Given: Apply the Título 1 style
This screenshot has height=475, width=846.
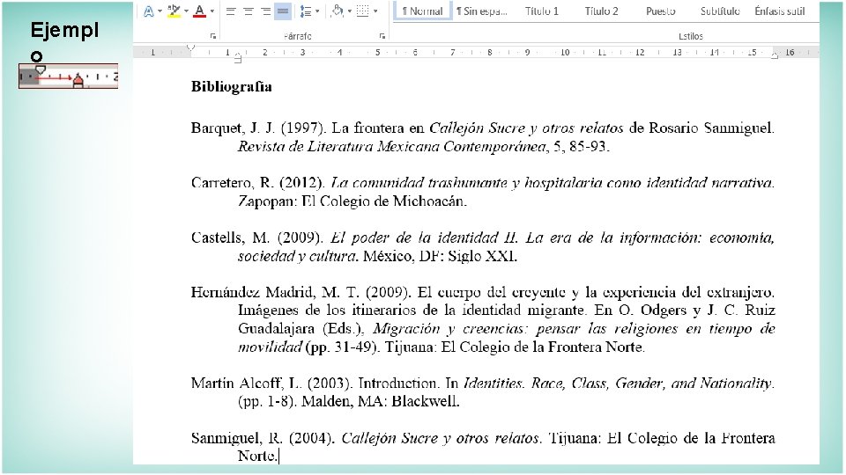Looking at the screenshot, I should tap(542, 11).
